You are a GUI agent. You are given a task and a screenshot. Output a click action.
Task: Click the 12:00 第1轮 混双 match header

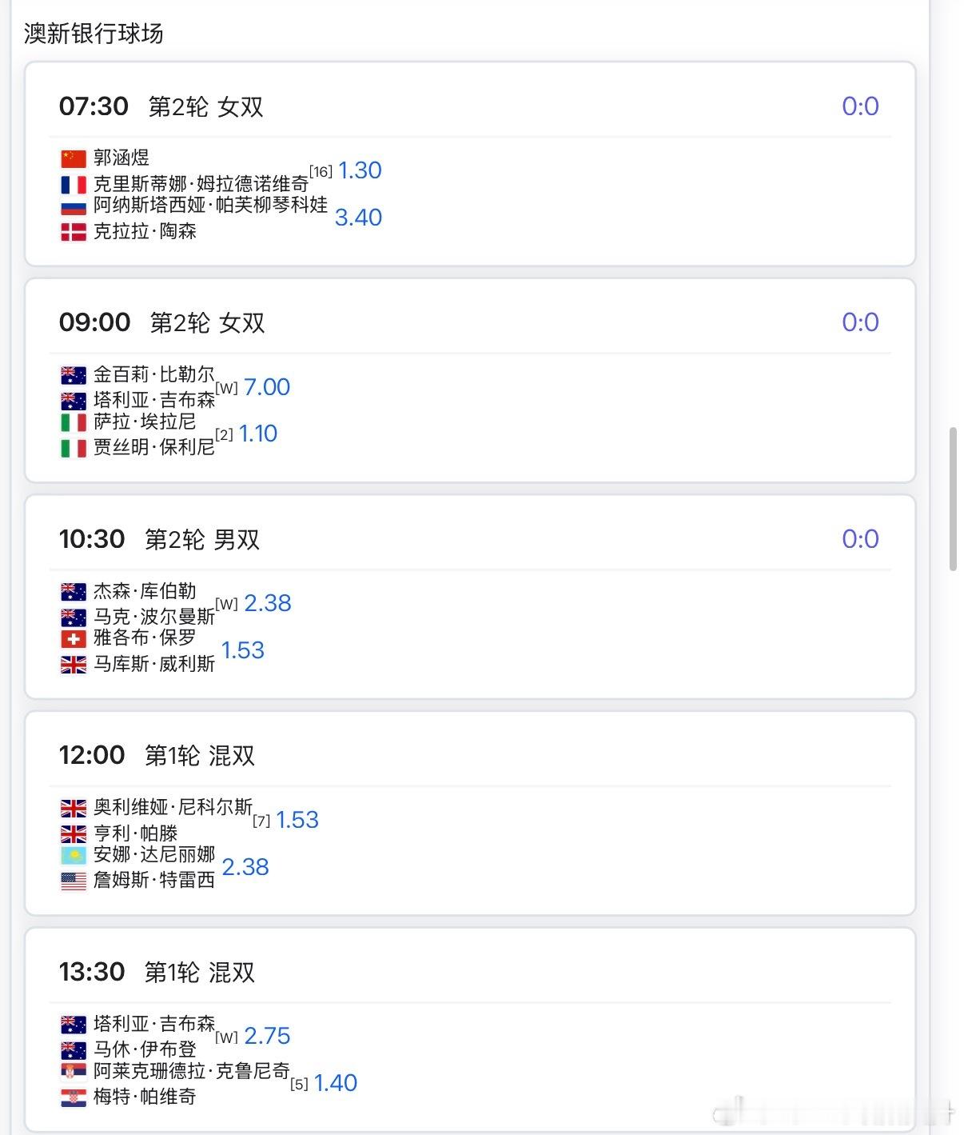(157, 755)
